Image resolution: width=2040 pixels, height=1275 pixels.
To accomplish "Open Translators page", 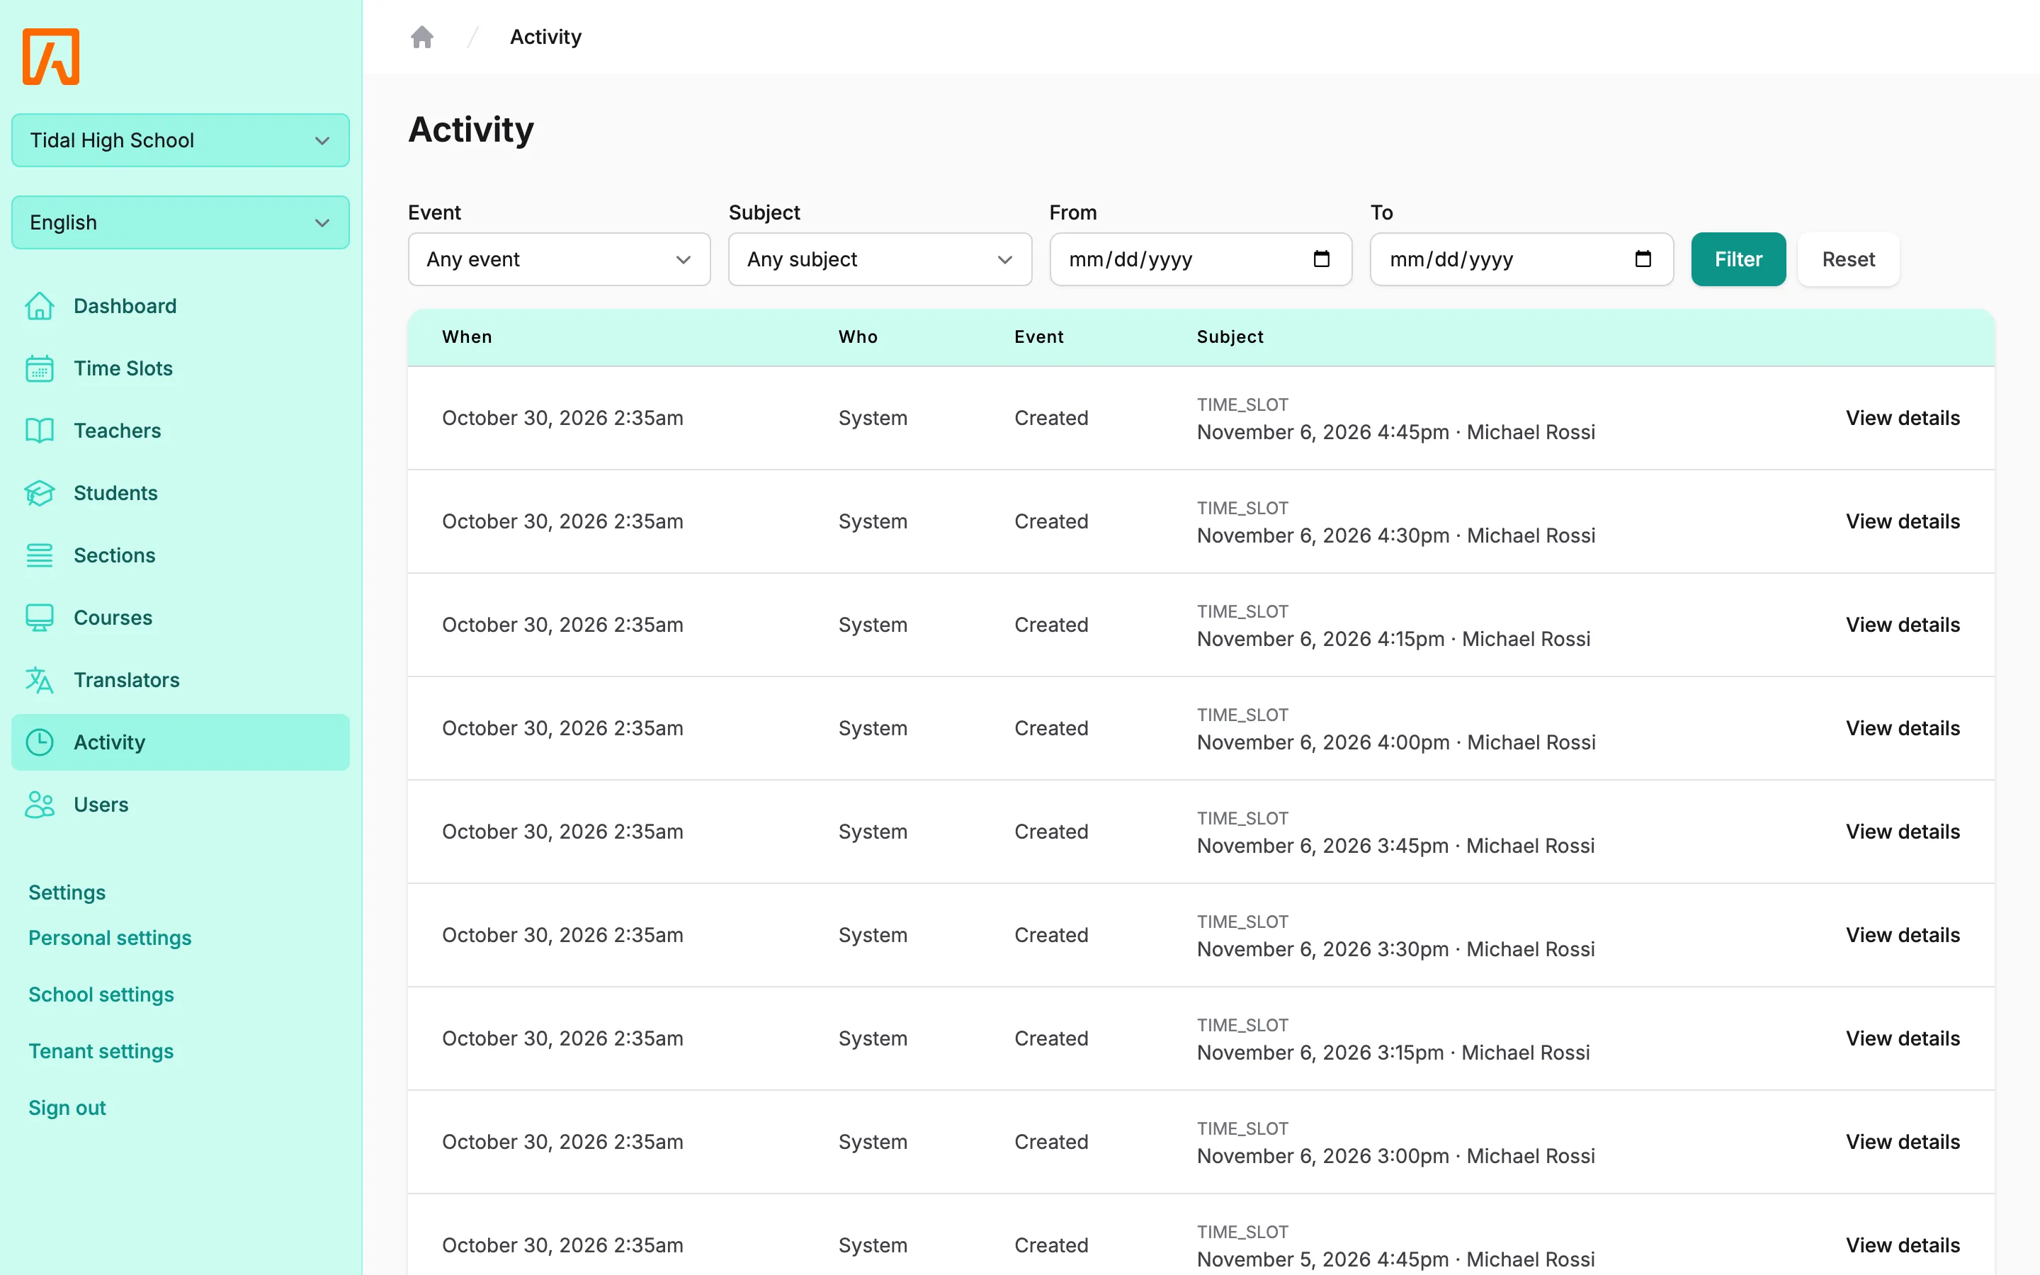I will pos(181,681).
